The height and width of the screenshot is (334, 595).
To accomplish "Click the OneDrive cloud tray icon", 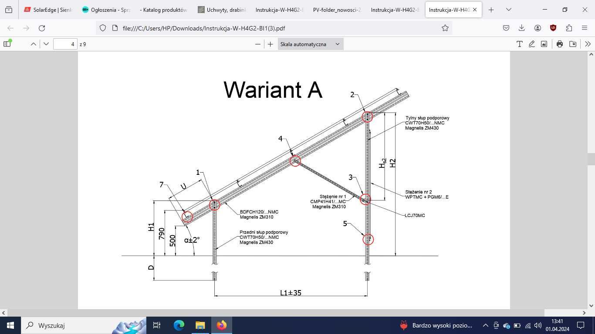I will tap(507, 325).
